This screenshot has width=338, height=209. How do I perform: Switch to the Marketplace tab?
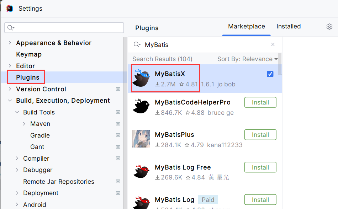(x=246, y=26)
